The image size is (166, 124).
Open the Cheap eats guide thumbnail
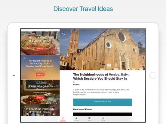pos(40,92)
